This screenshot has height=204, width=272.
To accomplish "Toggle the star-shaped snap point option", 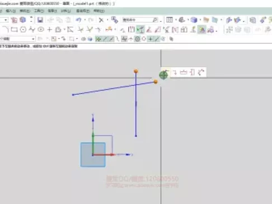I will [98, 39].
